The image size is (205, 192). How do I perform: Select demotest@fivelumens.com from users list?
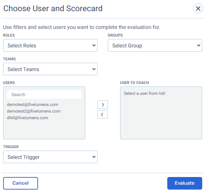coord(32,105)
